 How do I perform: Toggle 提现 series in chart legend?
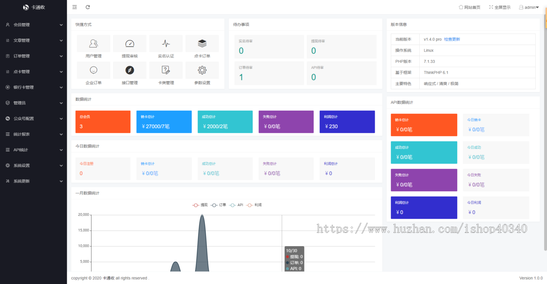tap(200, 205)
